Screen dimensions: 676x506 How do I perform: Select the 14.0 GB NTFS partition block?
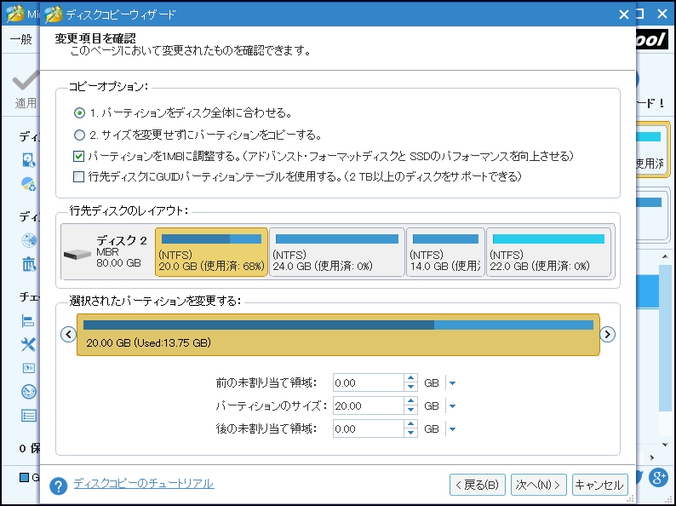point(445,252)
